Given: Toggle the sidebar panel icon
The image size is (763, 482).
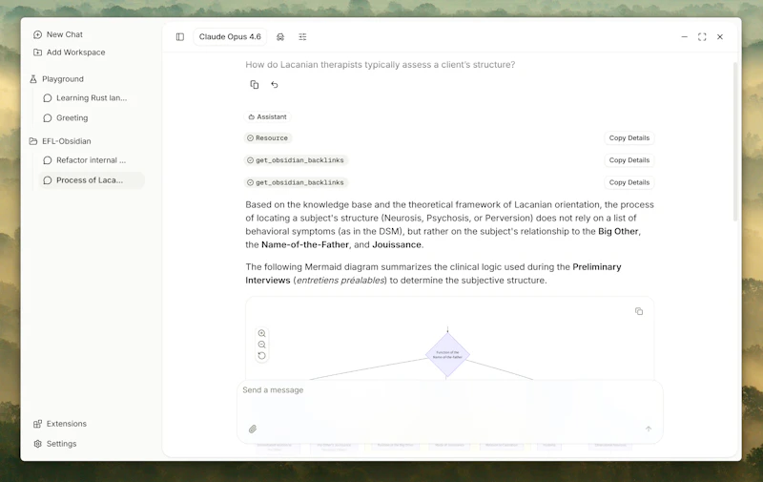Looking at the screenshot, I should pos(180,37).
